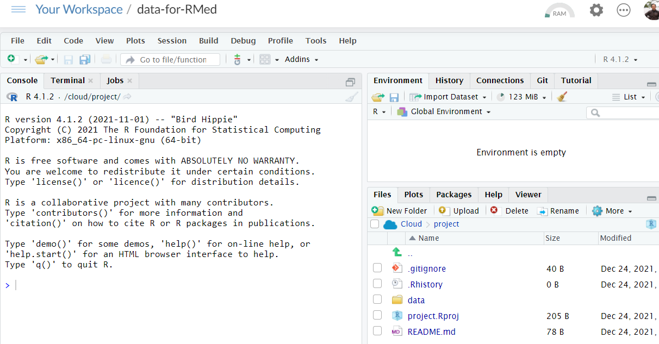Click the hamburger menu icon

[x=18, y=10]
